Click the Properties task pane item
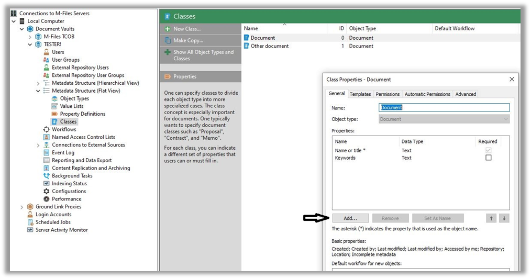Screen dimensions: 531x279 click(x=201, y=76)
